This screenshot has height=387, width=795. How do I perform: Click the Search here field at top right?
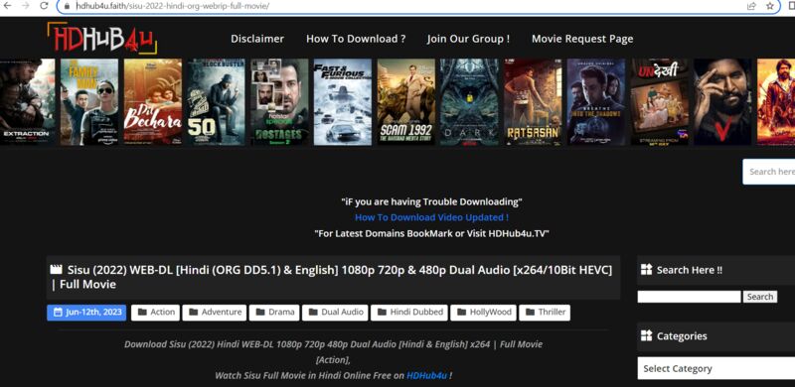769,172
